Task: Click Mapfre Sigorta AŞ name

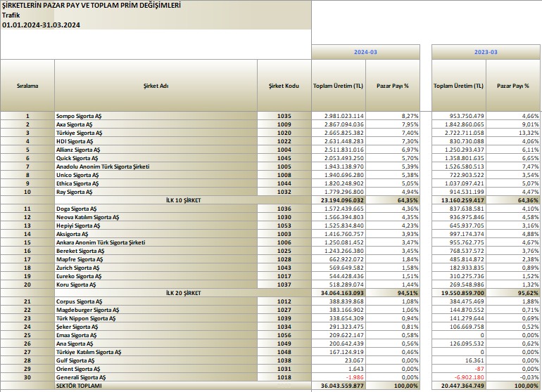Action: pos(156,259)
